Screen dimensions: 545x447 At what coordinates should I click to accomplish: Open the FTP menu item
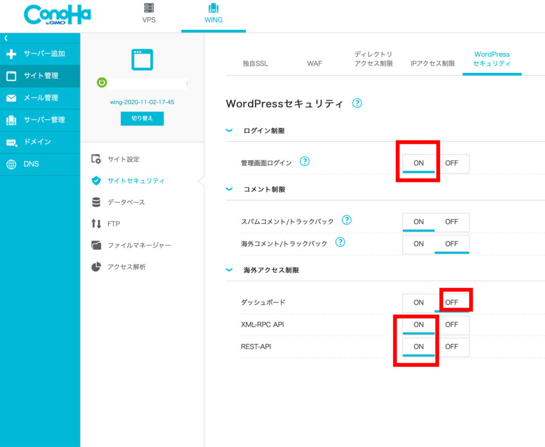pos(114,224)
